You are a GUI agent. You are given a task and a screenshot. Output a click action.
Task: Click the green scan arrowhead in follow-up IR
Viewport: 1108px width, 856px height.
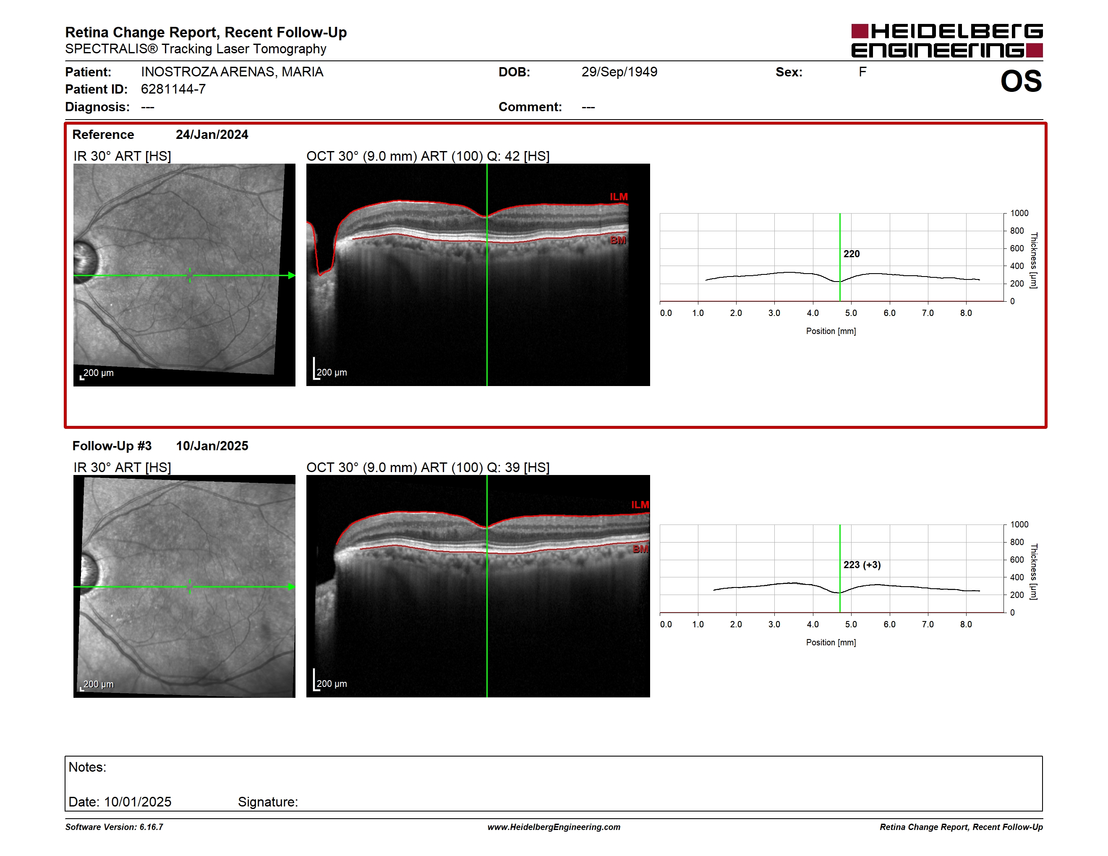tap(292, 587)
